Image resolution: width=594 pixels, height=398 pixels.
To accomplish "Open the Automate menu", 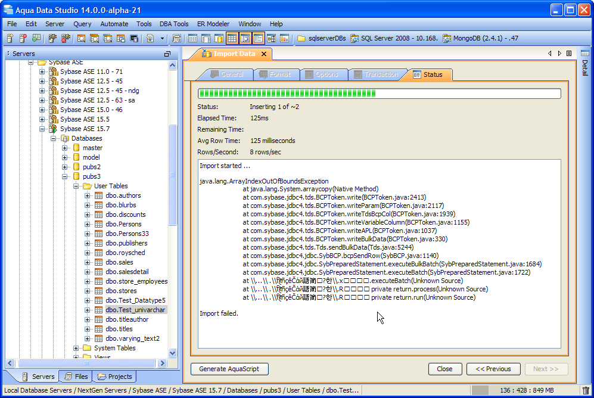I will pyautogui.click(x=114, y=24).
